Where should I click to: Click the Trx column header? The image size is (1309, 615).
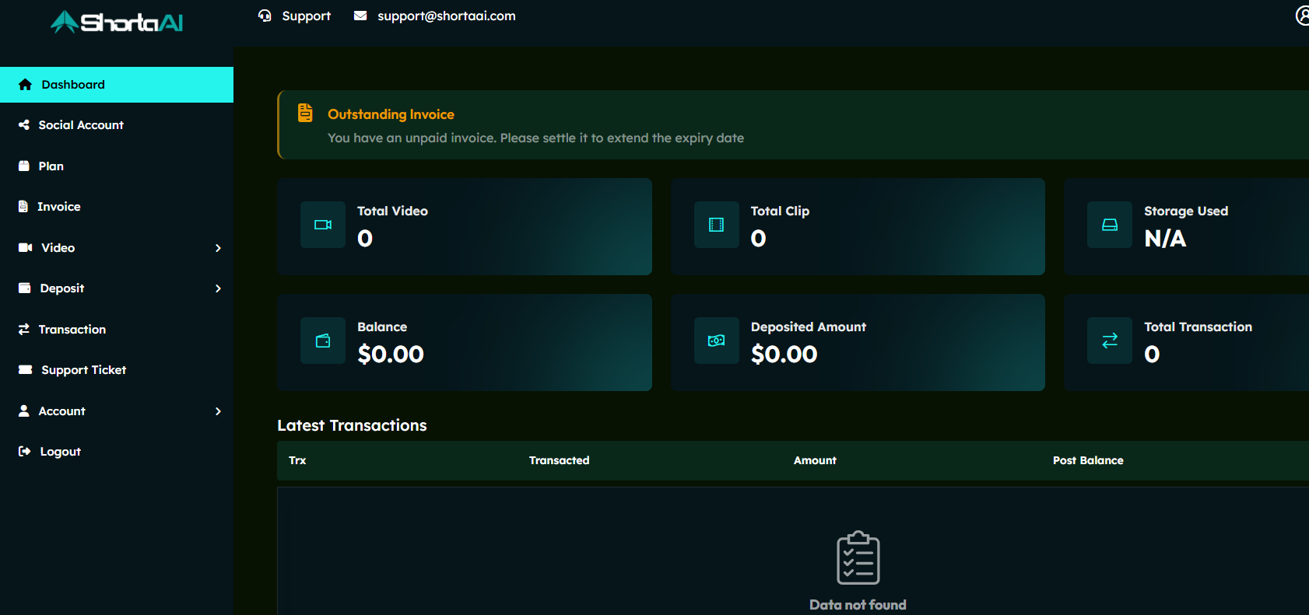(297, 460)
